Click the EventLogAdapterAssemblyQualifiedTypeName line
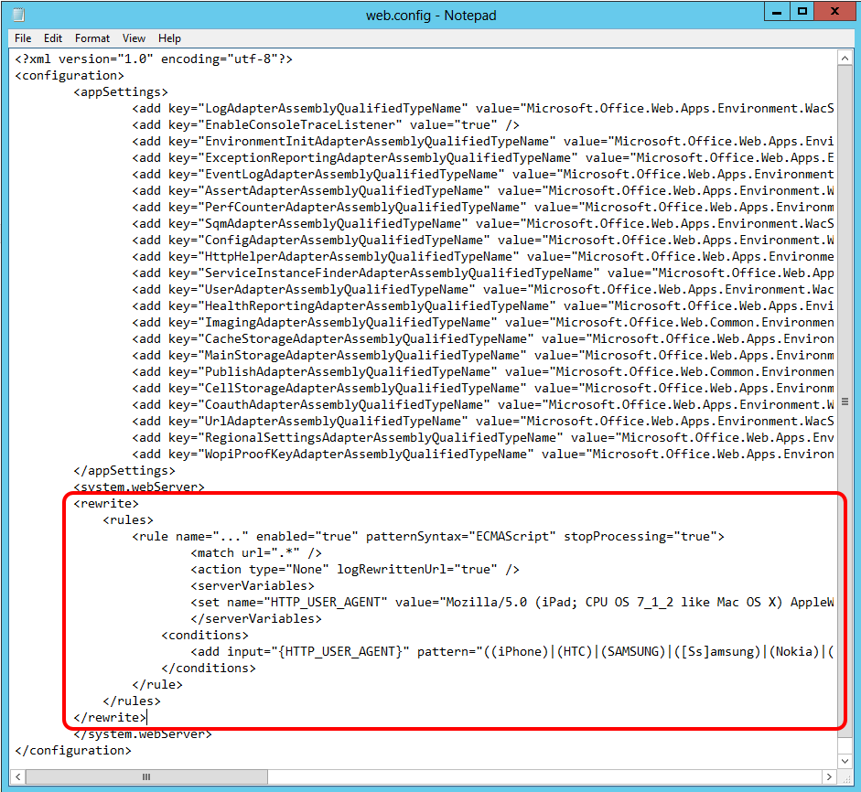This screenshot has width=861, height=792. click(x=483, y=174)
